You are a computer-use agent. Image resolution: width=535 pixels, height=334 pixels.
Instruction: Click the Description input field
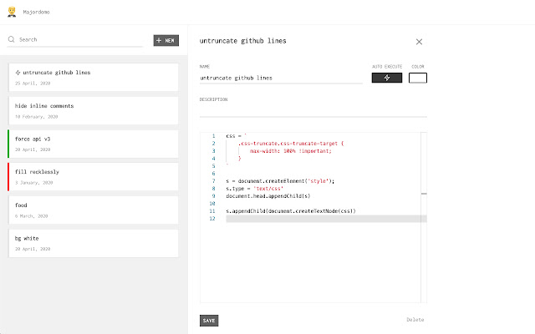tap(313, 110)
